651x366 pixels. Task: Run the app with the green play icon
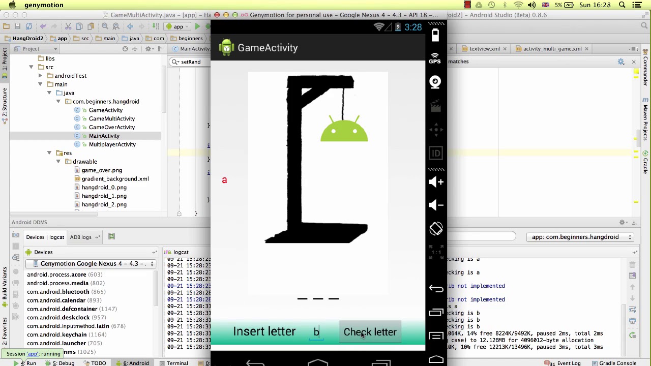click(197, 26)
